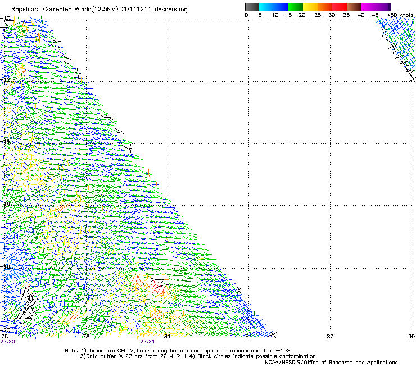The image size is (416, 366).
Task: Click the cyan-blue 5-15 knots color segment
Action: [x=274, y=7]
